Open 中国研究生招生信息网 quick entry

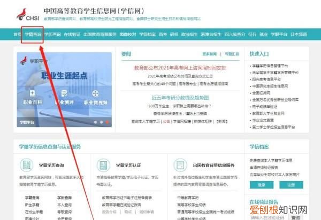coord(270,86)
